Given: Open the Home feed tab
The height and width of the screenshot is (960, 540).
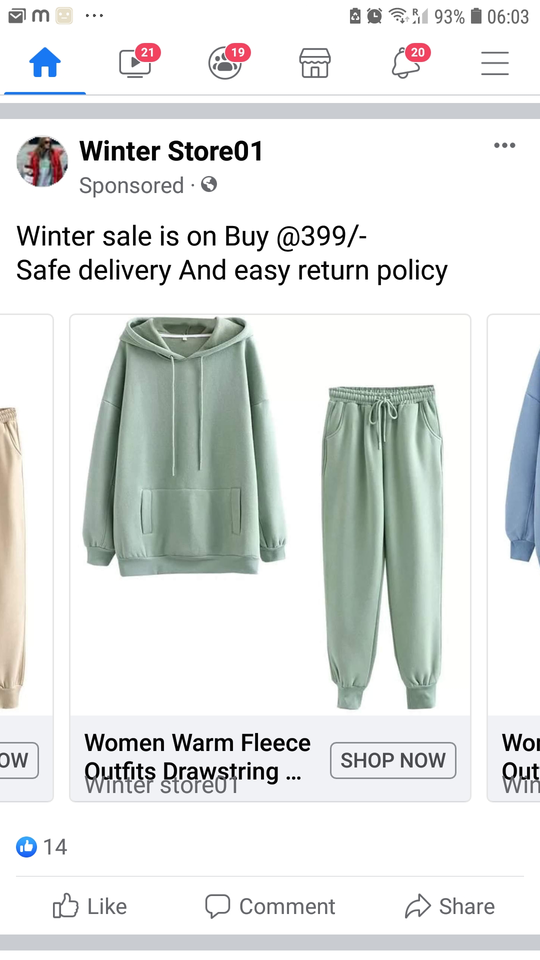Looking at the screenshot, I should tap(45, 63).
